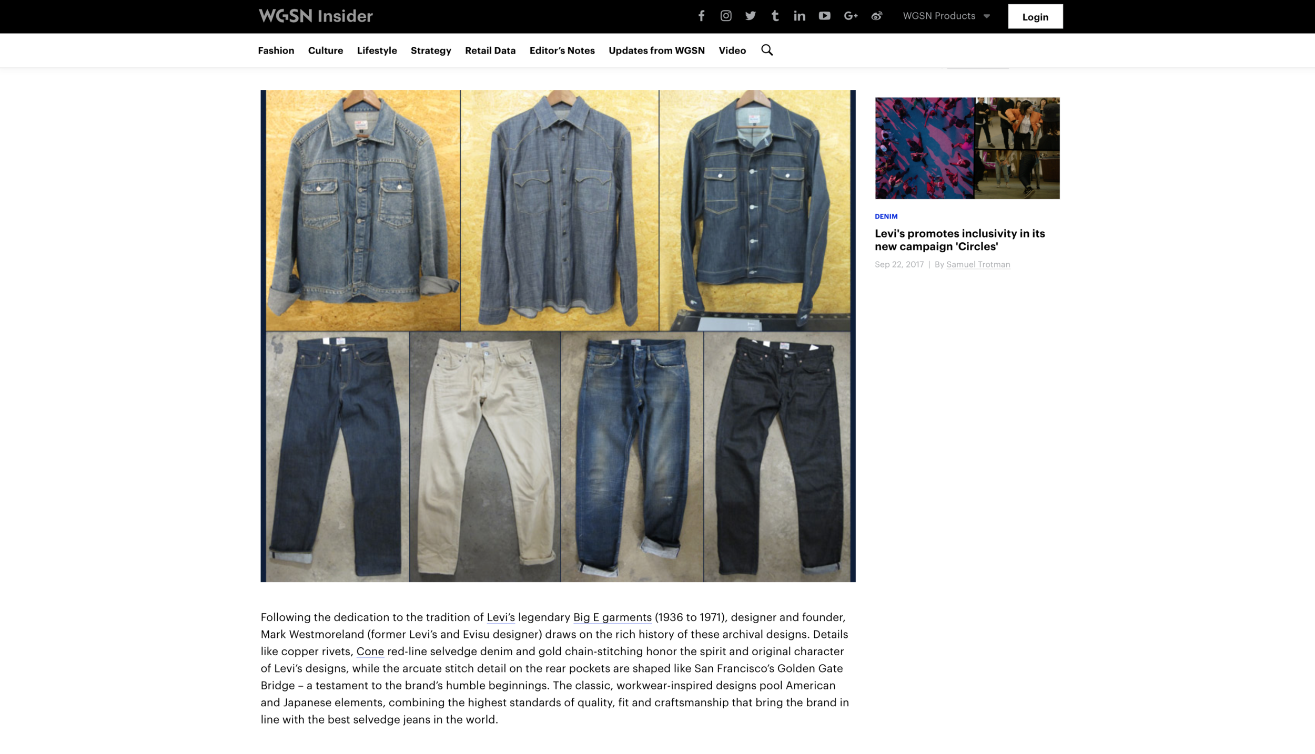Open the Fashion menu
The image size is (1315, 754).
276,50
